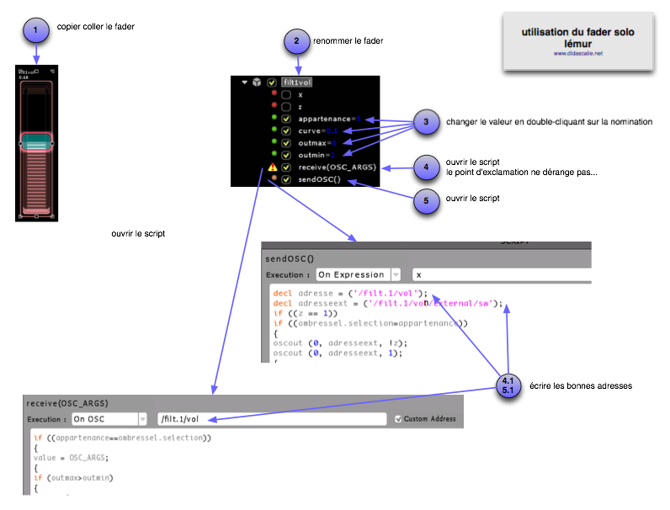
Task: Enable the x variable checkbox
Action: [286, 95]
